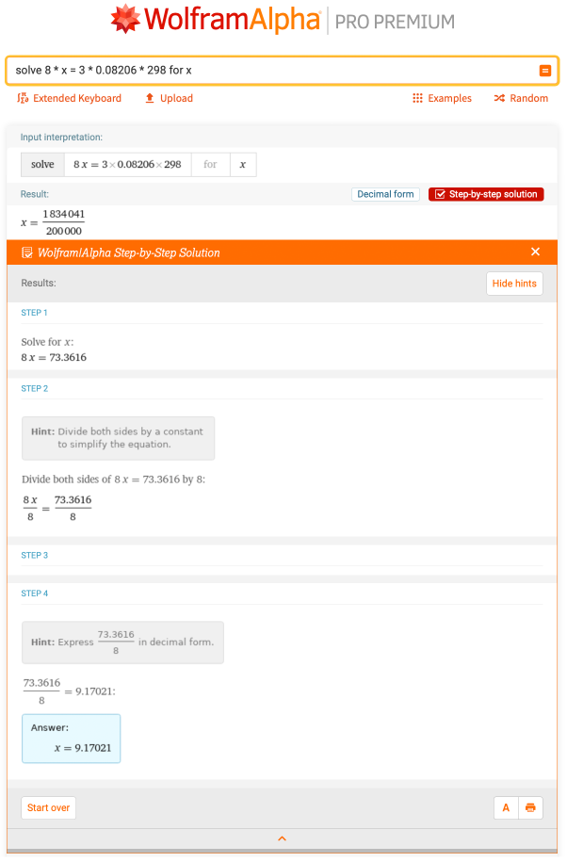Close the Step-by-Step Solution panel
The width and height of the screenshot is (567, 862).
(535, 252)
